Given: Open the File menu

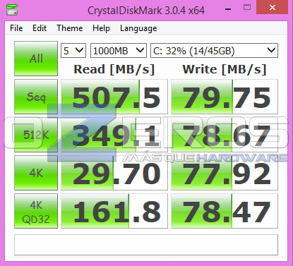Looking at the screenshot, I should click(16, 28).
